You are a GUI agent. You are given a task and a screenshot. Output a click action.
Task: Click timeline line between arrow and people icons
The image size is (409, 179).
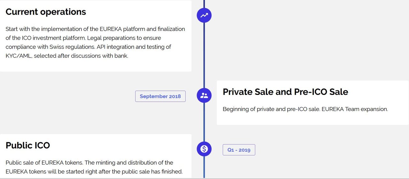204,54
